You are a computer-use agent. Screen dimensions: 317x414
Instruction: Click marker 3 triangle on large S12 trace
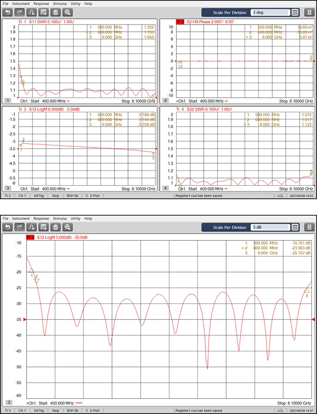307,290
